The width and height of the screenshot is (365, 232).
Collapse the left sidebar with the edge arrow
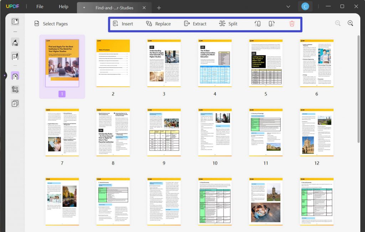(x=5, y=76)
